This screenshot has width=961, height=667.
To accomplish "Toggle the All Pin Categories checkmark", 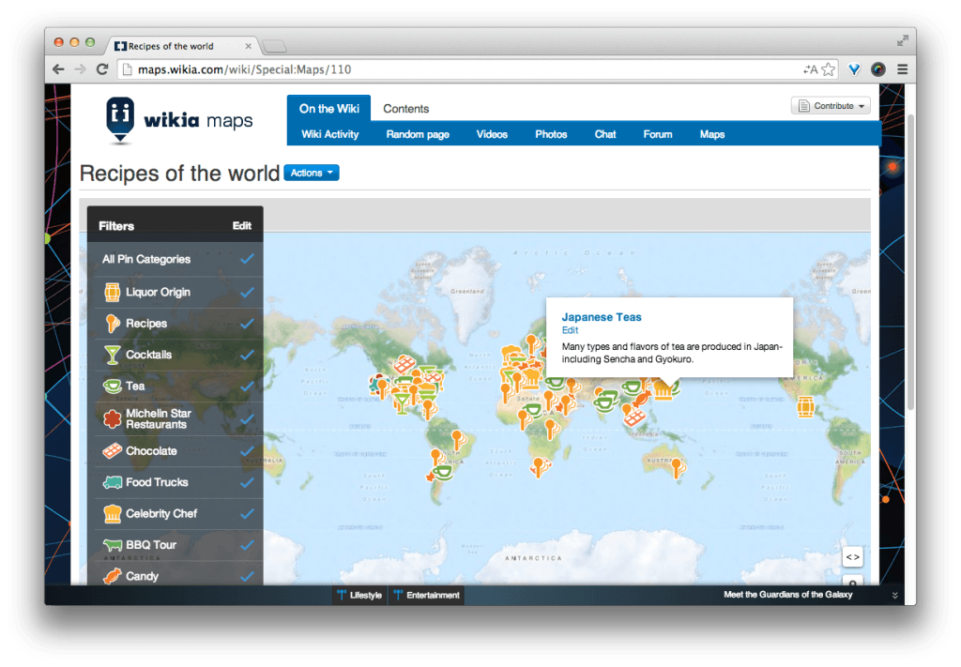I will tap(247, 259).
